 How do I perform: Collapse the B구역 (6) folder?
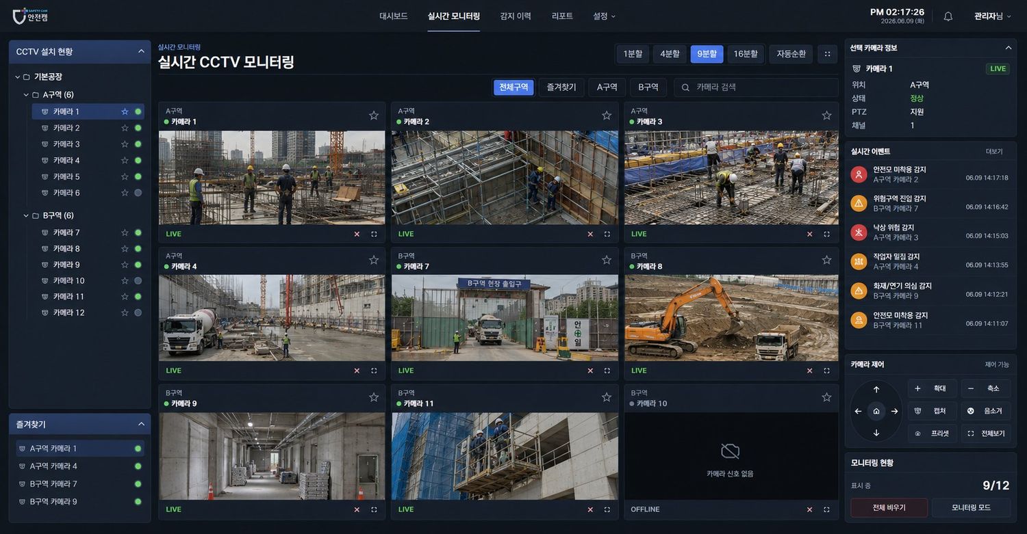pos(26,215)
